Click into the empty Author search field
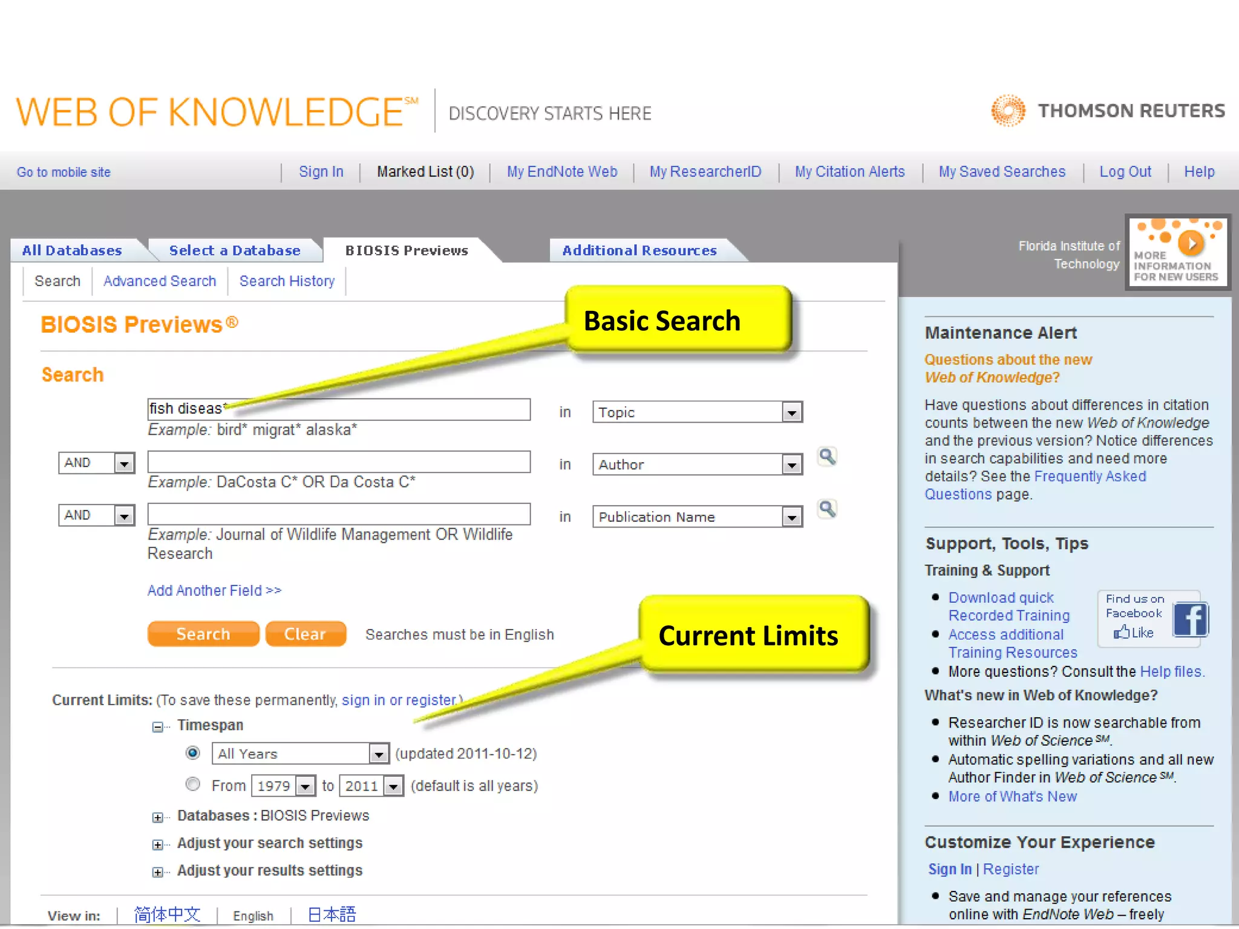This screenshot has width=1239, height=929. pos(339,461)
